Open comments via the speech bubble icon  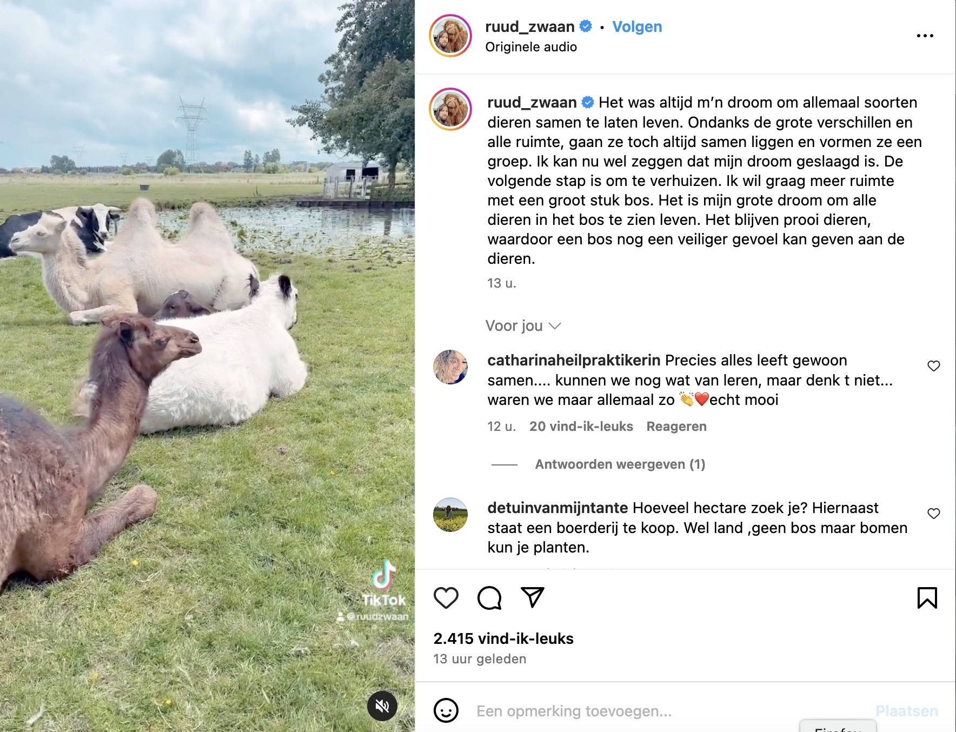pos(489,598)
